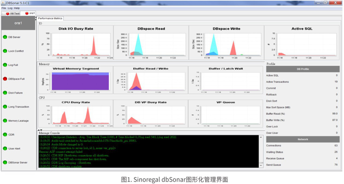
Task: Click the Long Transaction status light
Action: pos(5,106)
